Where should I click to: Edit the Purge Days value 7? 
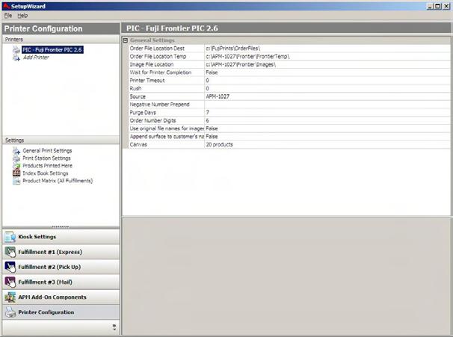(x=327, y=113)
